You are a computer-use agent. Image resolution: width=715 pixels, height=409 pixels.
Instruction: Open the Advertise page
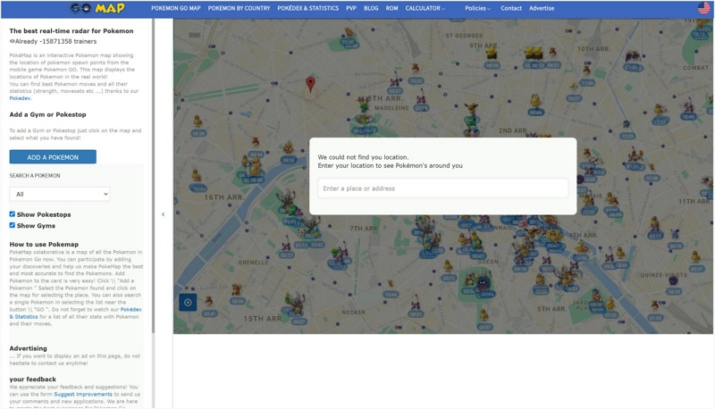point(542,8)
